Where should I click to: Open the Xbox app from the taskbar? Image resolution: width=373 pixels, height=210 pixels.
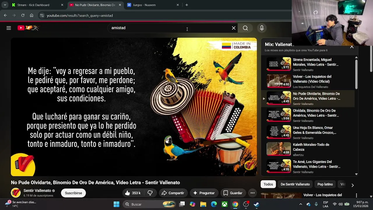pos(224,204)
